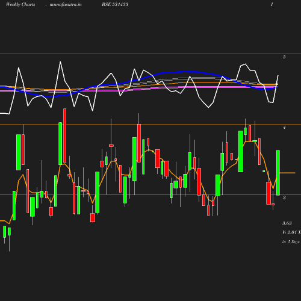Click the 'Weekly Charts' title text
The height and width of the screenshot is (301, 301).
(20, 4)
